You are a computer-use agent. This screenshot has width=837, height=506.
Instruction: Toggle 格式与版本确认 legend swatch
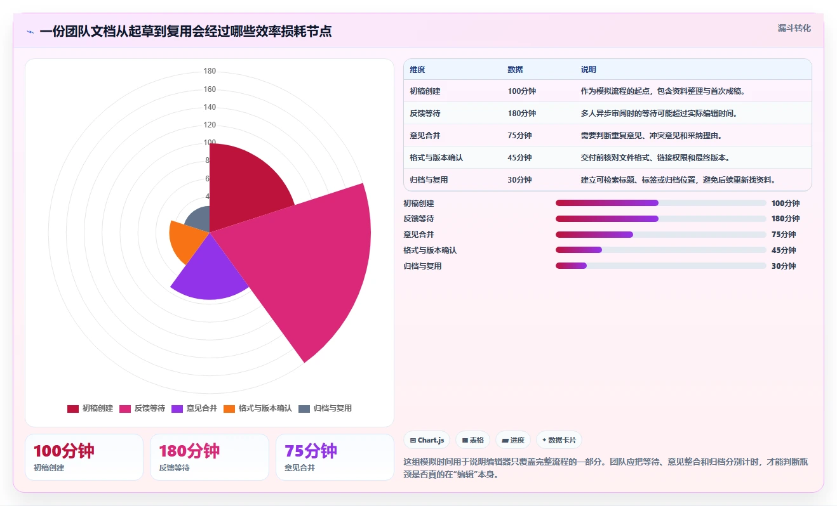(x=229, y=408)
